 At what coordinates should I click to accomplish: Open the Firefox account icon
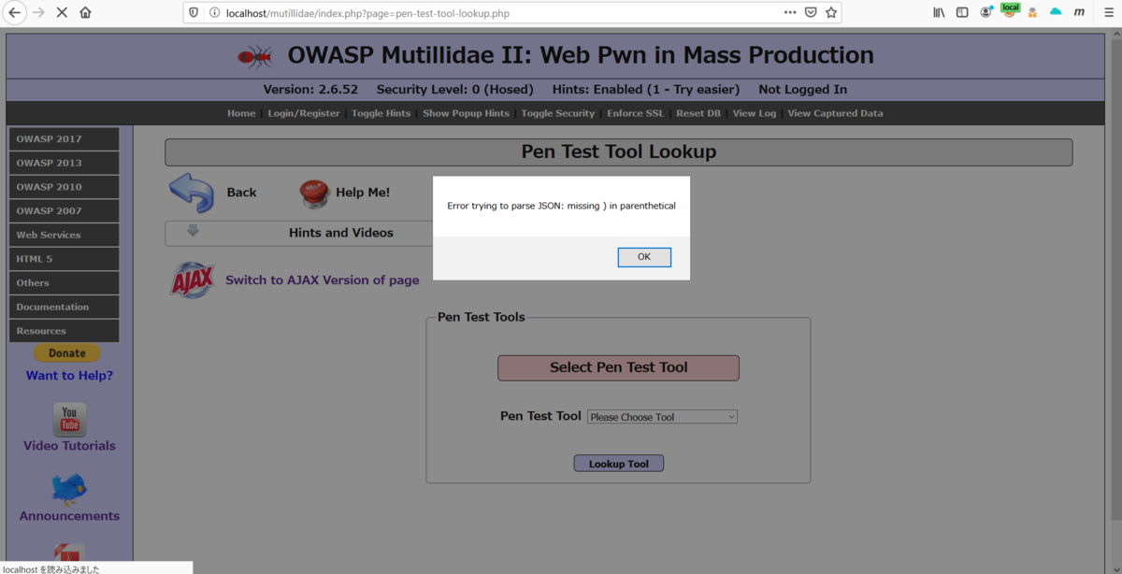(986, 13)
